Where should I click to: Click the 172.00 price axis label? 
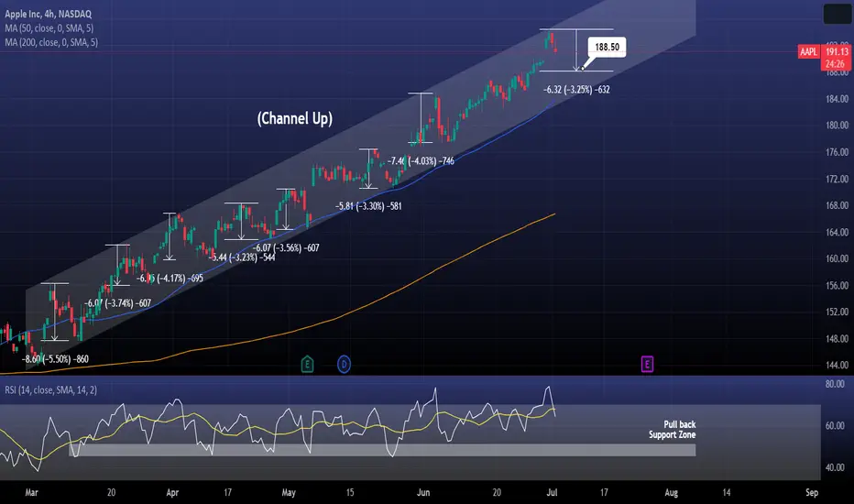[838, 179]
